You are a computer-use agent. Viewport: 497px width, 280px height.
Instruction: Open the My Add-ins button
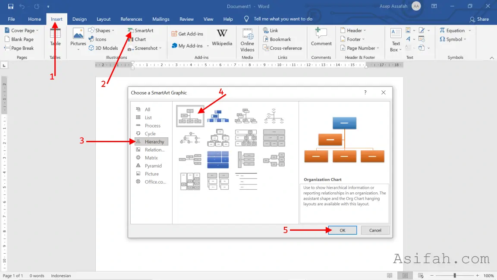[187, 46]
